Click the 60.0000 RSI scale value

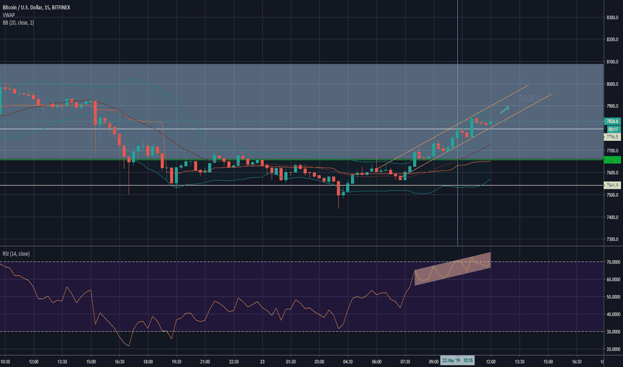point(614,280)
